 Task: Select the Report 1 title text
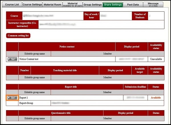coord(23,97)
